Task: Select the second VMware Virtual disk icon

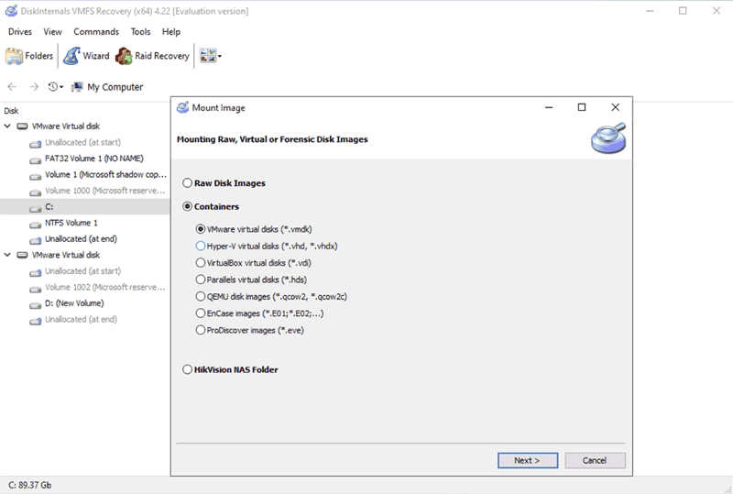Action: (22, 255)
